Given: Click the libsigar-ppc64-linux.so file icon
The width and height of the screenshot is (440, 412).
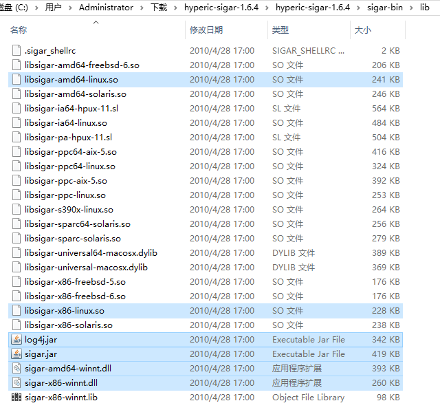Looking at the screenshot, I should point(16,166).
